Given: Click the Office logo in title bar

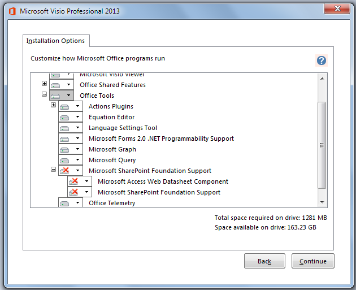Looking at the screenshot, I should [x=12, y=11].
